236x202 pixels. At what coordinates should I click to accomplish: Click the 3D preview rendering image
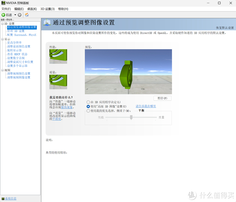click(128, 72)
